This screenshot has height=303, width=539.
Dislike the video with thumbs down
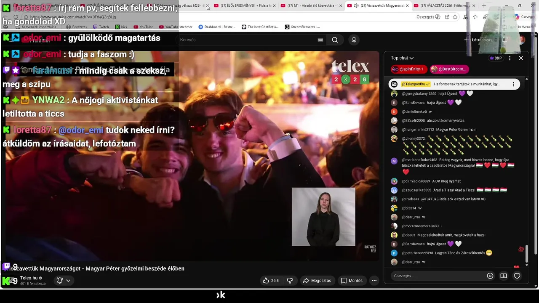290,280
